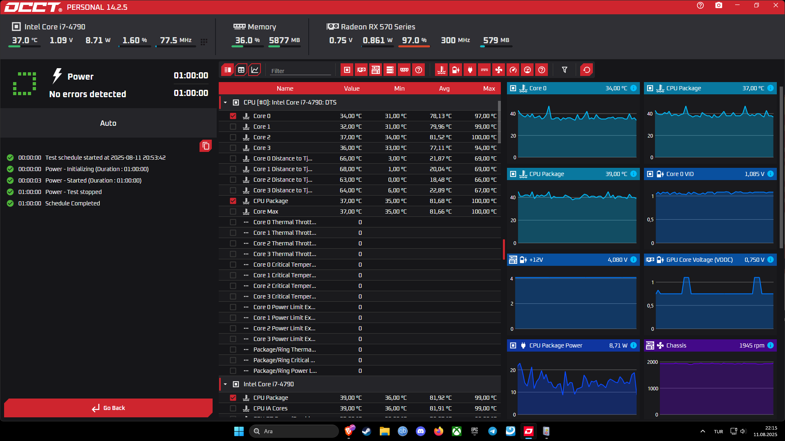Screen dimensions: 785x441
Task: Check the CPU IA Cores checkbox
Action: click(233, 408)
